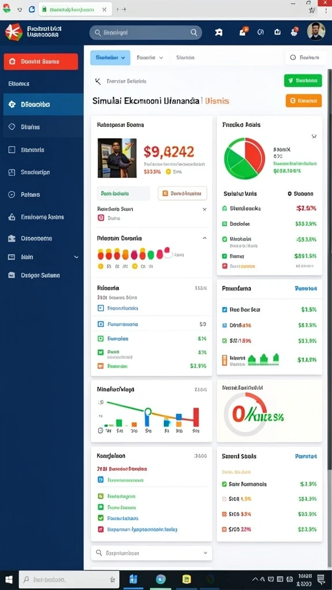Image resolution: width=332 pixels, height=590 pixels.
Task: Open Windows Start menu icon
Action: (9, 580)
